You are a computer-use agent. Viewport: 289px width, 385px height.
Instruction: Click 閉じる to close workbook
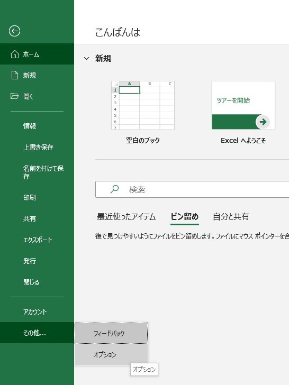[37, 282]
